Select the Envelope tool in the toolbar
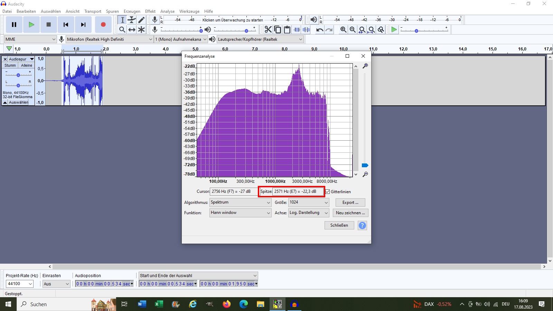 pyautogui.click(x=132, y=20)
